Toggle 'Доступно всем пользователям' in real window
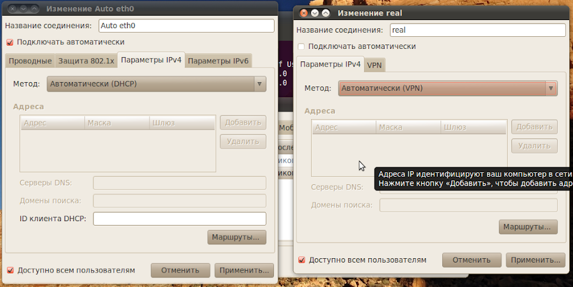 pyautogui.click(x=302, y=260)
